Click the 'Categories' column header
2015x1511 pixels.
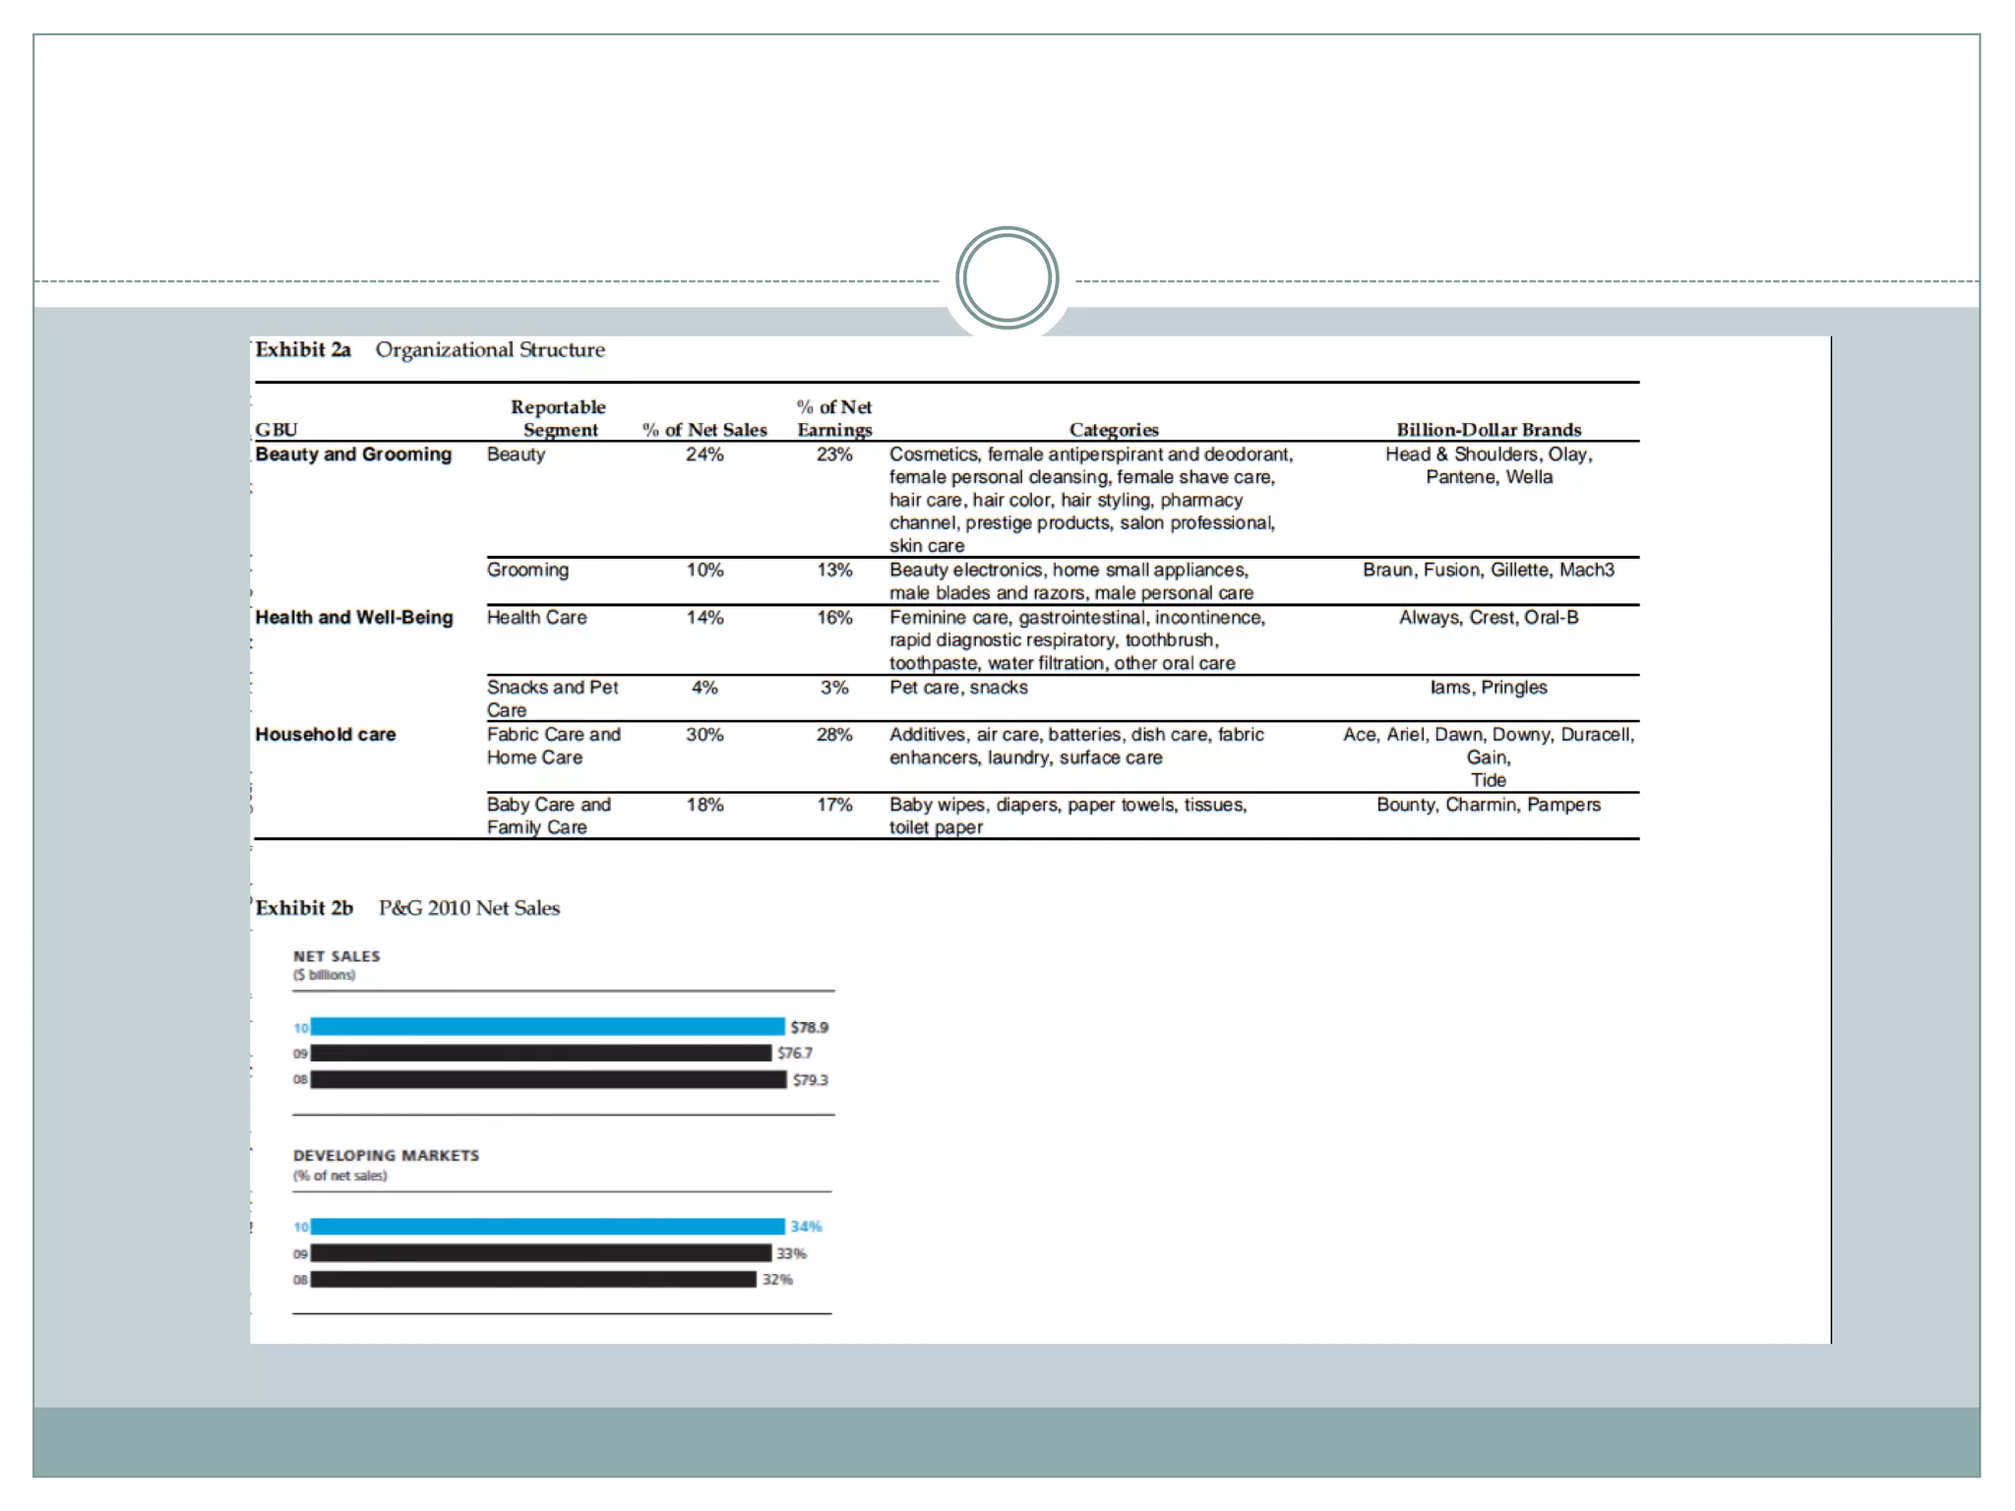1114,430
